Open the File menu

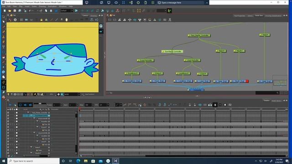click(4, 6)
